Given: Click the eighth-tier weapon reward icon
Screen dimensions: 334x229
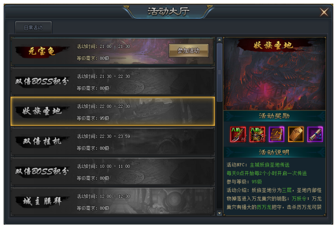Looking at the screenshot, I should (238, 134).
